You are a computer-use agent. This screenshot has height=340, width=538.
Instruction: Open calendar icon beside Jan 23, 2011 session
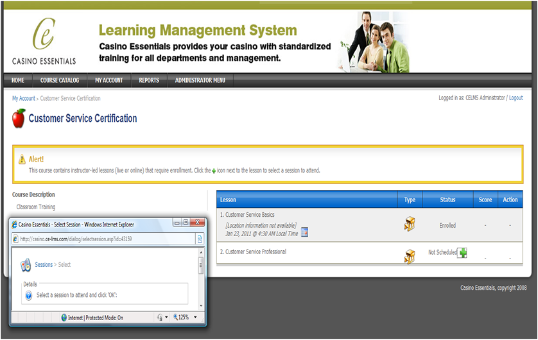click(304, 232)
